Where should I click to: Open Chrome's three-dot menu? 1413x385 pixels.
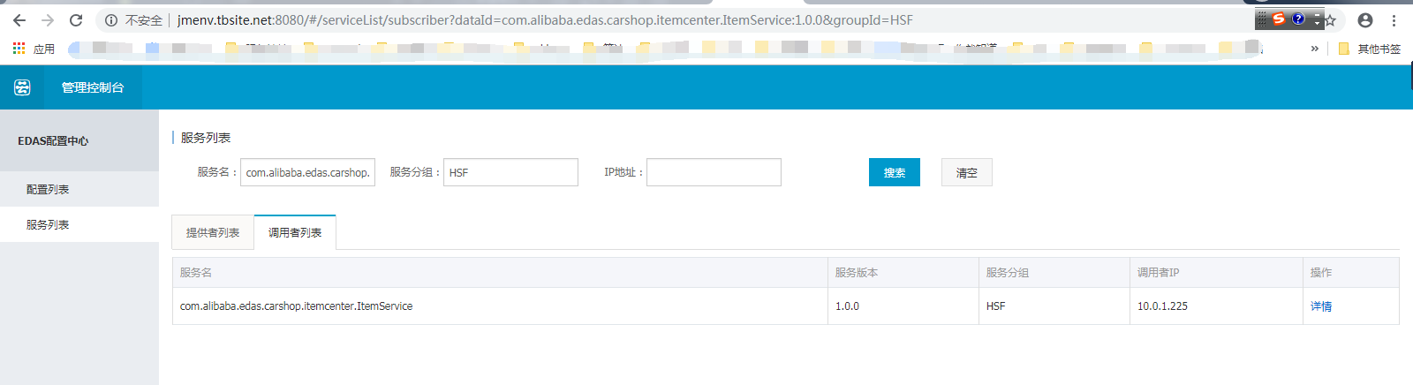pyautogui.click(x=1394, y=20)
